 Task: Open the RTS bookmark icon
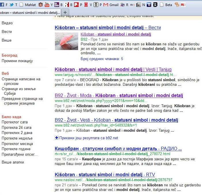122,5
